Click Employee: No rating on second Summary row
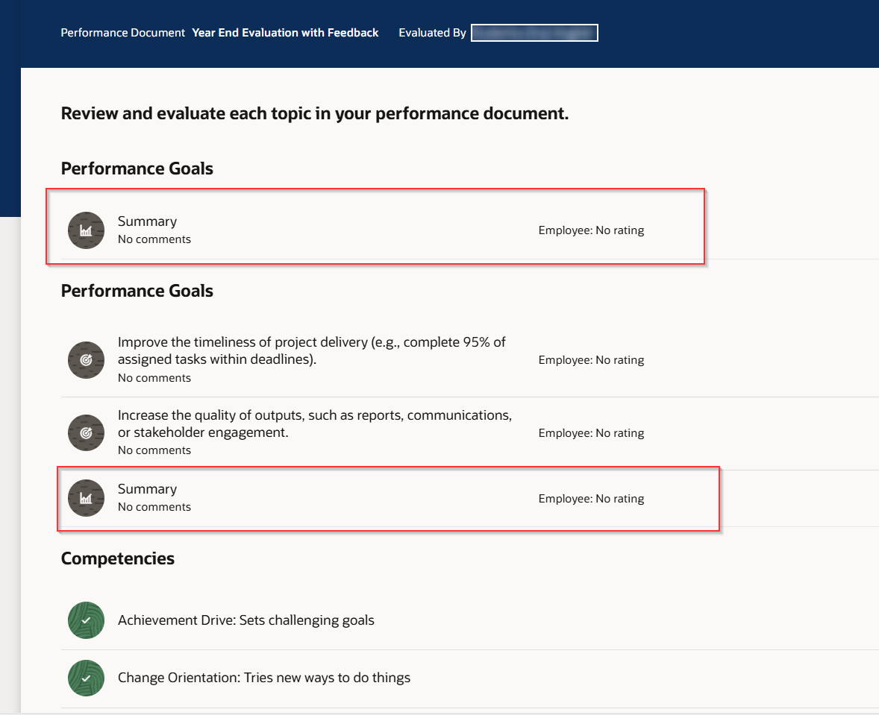The image size is (879, 715). 591,498
